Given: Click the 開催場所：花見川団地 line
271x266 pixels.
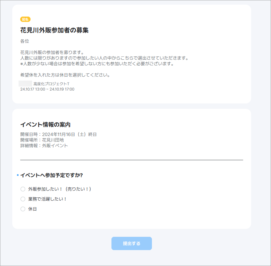Looking at the screenshot, I should [42, 140].
